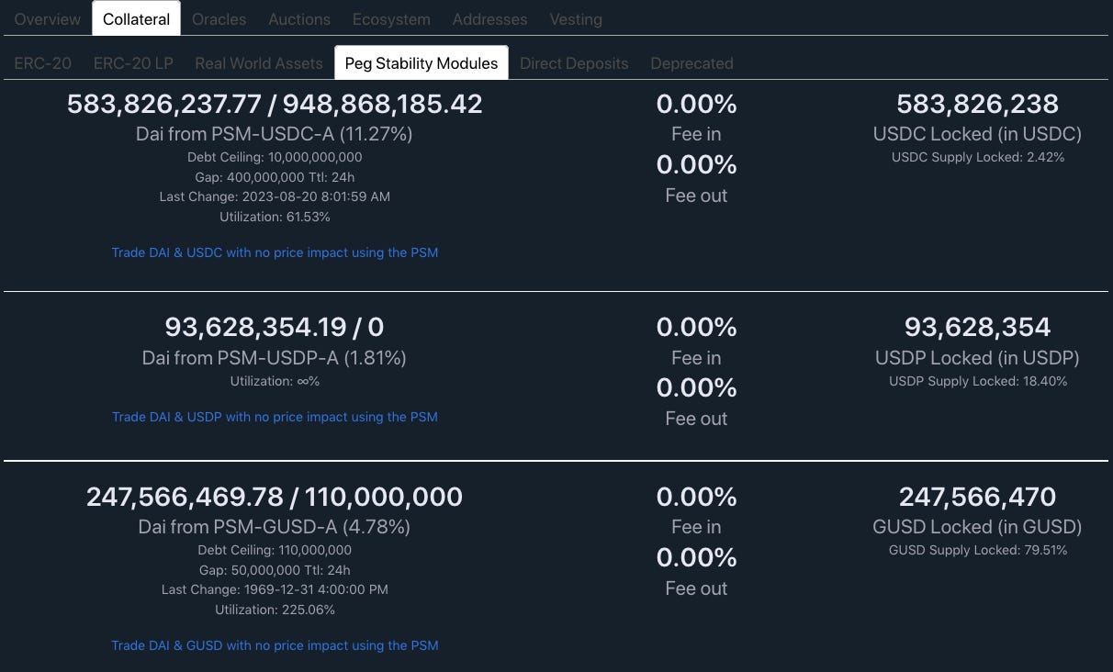The width and height of the screenshot is (1113, 672).
Task: Show the Deprecated sub-tab
Action: pos(691,63)
